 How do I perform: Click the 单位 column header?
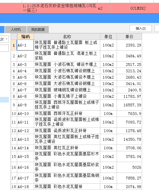pyautogui.click(x=108, y=37)
